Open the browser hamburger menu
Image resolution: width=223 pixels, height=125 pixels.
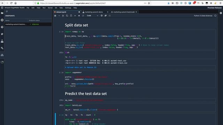point(221,3)
